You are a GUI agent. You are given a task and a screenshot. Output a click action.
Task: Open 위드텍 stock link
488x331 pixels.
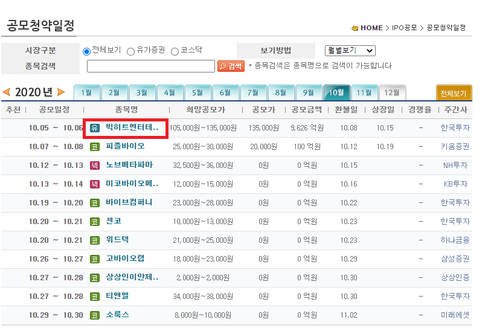(x=117, y=240)
